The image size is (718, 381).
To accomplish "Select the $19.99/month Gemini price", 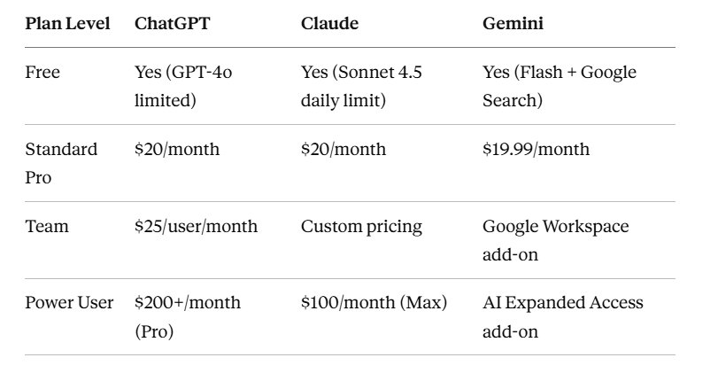I will 537,150.
